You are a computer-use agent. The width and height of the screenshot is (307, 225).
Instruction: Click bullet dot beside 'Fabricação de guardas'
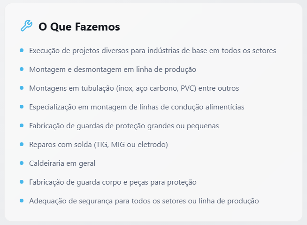click(x=22, y=125)
